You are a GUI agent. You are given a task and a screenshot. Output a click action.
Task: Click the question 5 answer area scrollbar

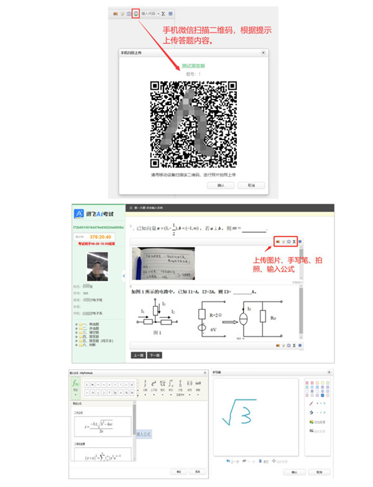coord(301,263)
